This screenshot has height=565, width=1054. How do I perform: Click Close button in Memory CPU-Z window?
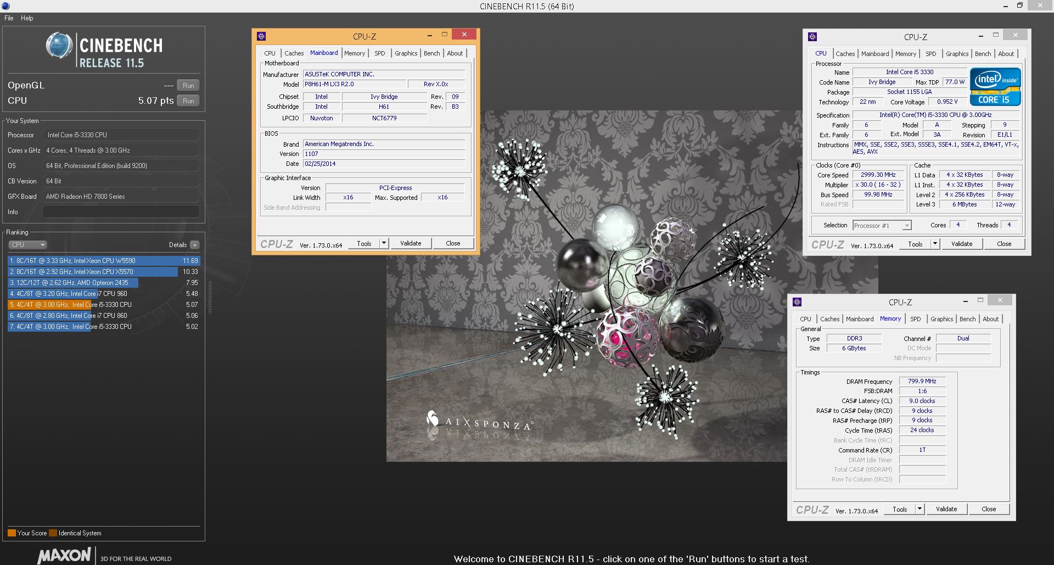pos(989,509)
